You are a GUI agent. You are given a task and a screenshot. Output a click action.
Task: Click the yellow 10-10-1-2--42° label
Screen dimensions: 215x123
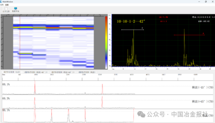(131, 22)
